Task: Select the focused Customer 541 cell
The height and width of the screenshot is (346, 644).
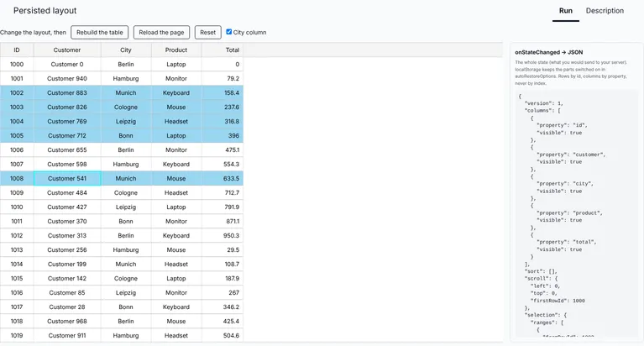Action: click(67, 178)
